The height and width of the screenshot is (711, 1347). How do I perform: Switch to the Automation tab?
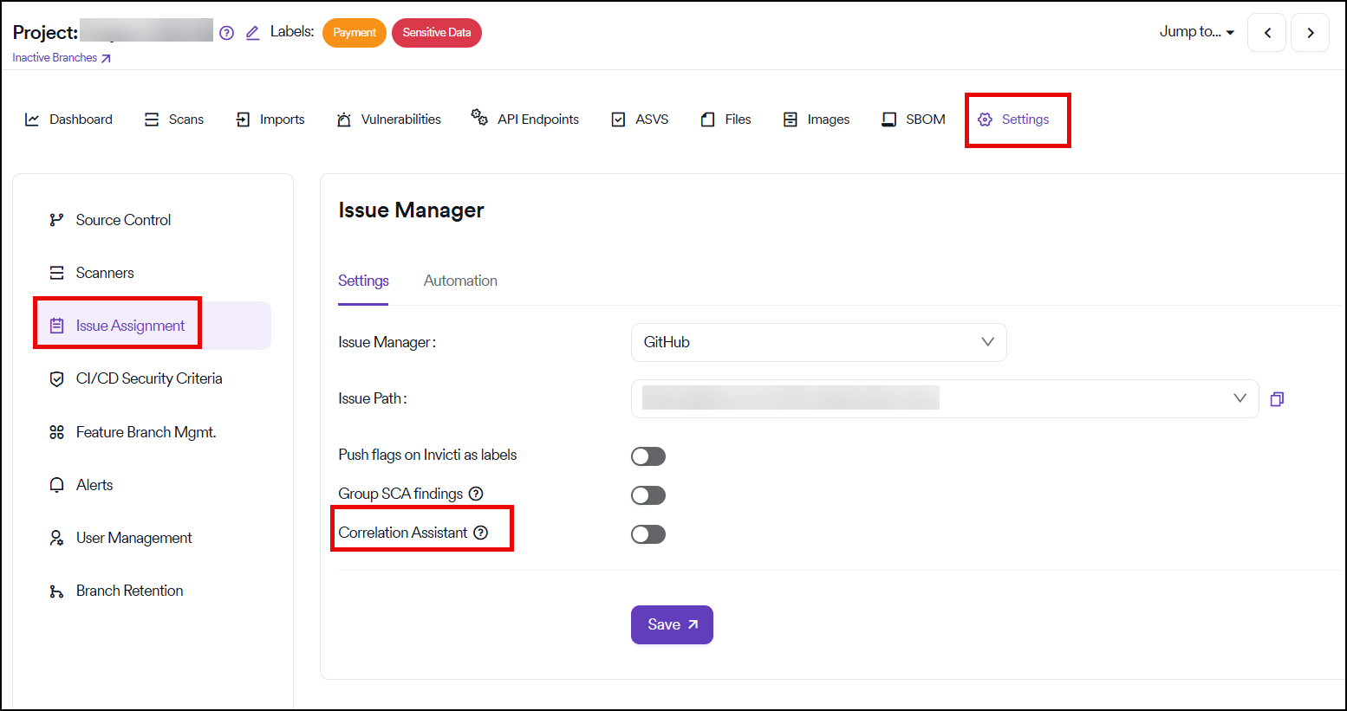click(460, 281)
